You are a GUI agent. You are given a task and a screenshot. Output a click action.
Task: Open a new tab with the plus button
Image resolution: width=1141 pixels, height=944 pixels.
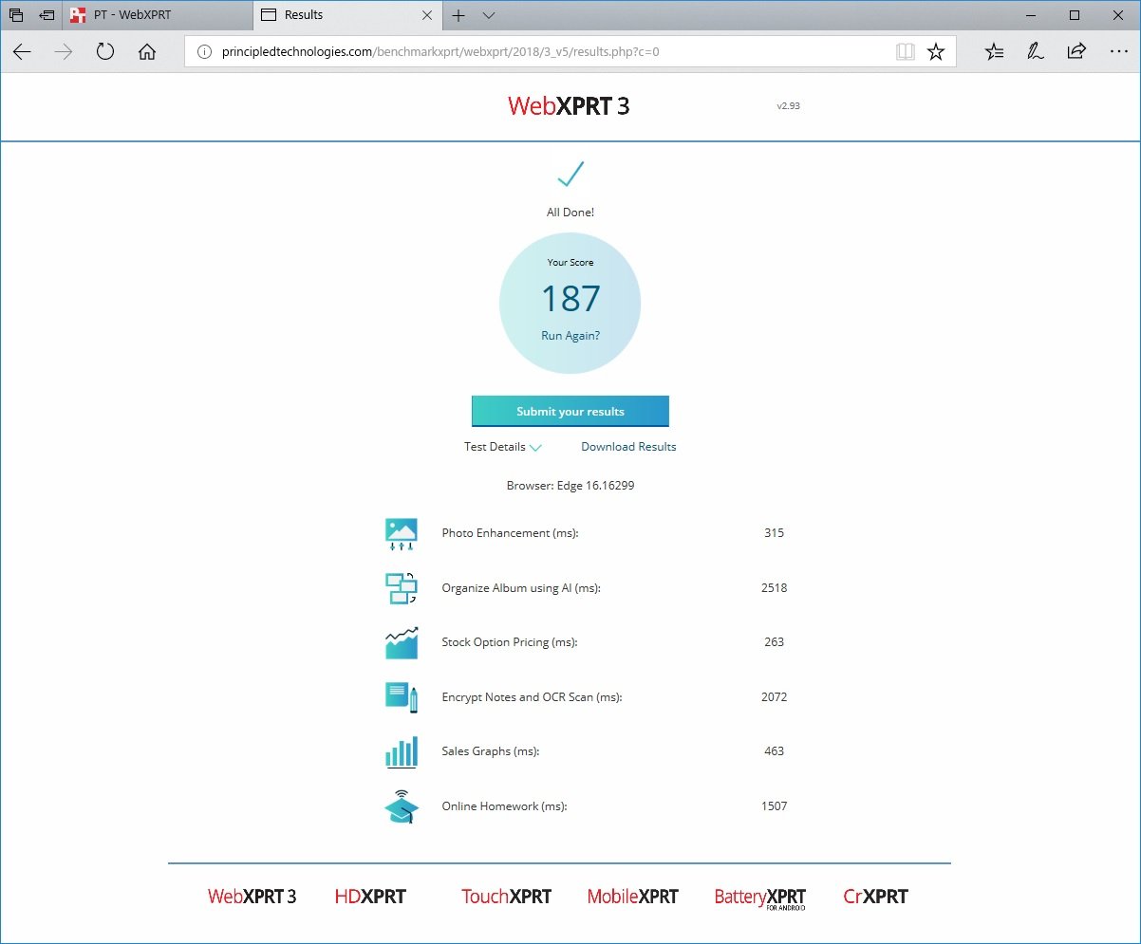coord(458,15)
